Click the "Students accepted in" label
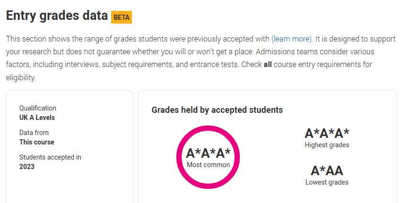402x203 pixels. [x=51, y=157]
